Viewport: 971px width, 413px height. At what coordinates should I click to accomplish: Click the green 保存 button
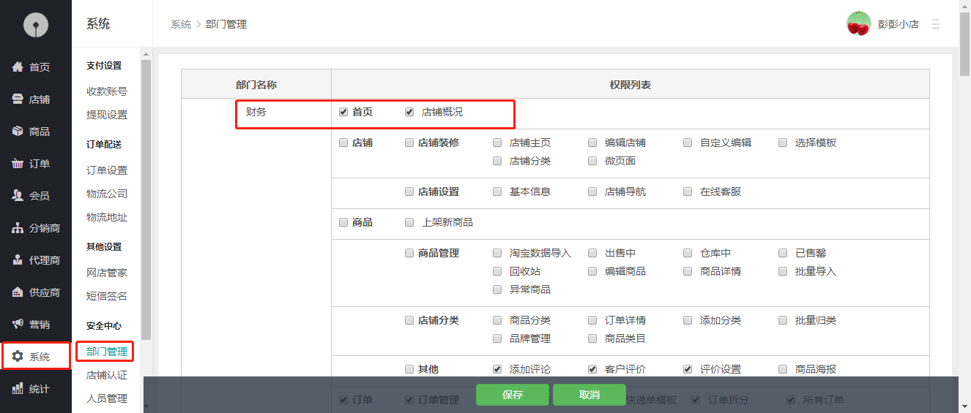(513, 395)
